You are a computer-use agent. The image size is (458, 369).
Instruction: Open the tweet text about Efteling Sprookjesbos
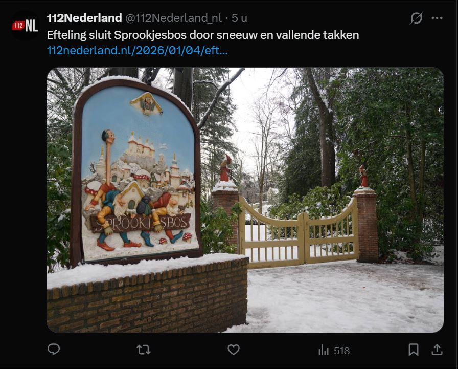[x=203, y=35]
